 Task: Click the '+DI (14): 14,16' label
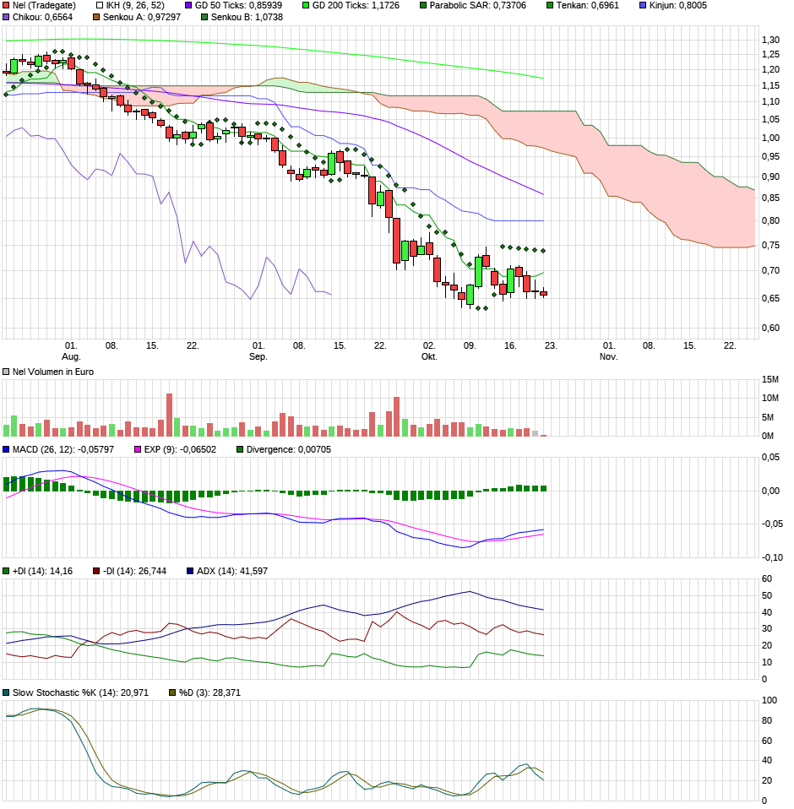(x=42, y=571)
